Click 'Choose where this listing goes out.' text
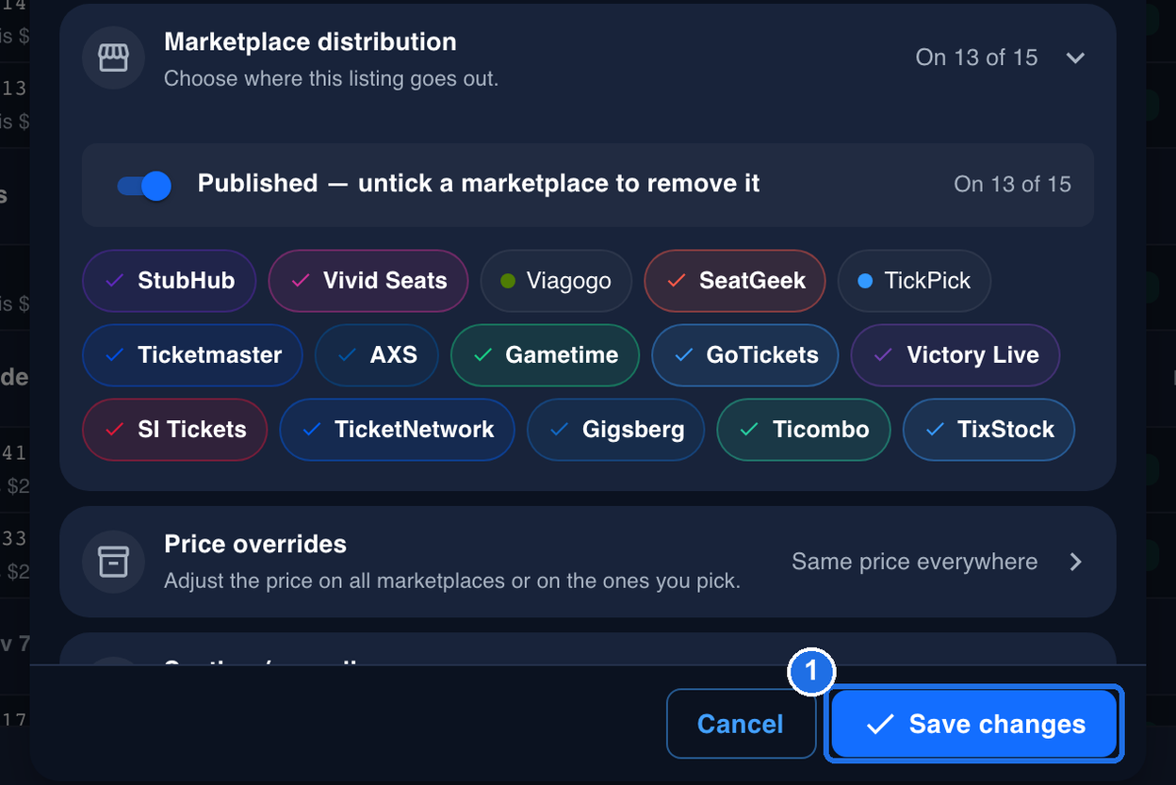Viewport: 1176px width, 785px height. tap(332, 79)
